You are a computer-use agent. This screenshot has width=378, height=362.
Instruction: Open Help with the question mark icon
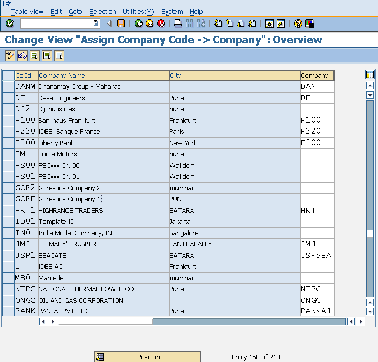[x=298, y=24]
